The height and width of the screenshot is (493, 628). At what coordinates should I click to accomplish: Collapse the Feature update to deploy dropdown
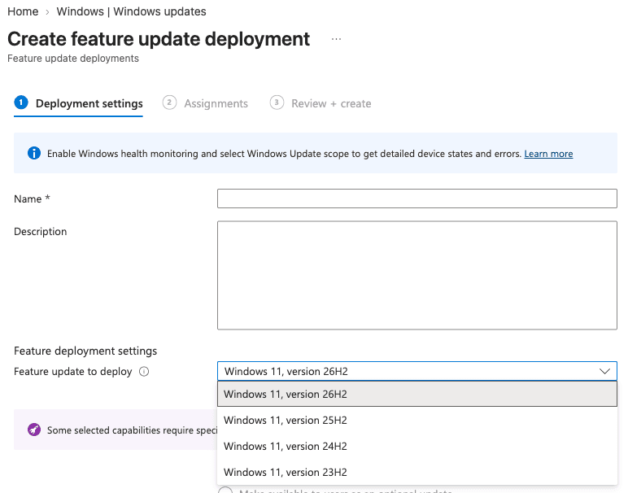click(417, 371)
